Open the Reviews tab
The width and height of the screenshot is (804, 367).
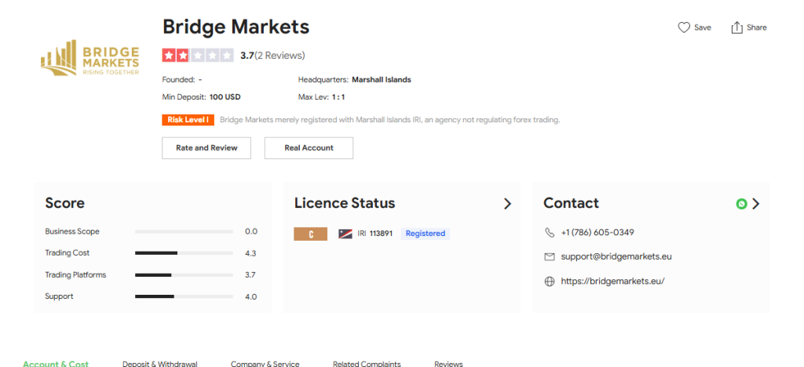(x=448, y=363)
